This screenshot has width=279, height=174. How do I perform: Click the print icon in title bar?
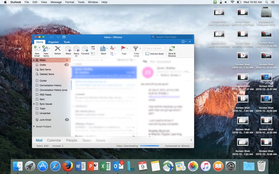point(64,37)
